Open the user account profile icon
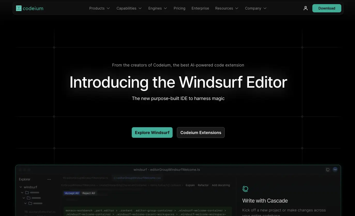 (x=306, y=8)
